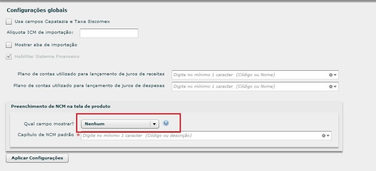This screenshot has width=376, height=171.
Task: Click help icon beside Nenhum dropdown
Action: 166,123
